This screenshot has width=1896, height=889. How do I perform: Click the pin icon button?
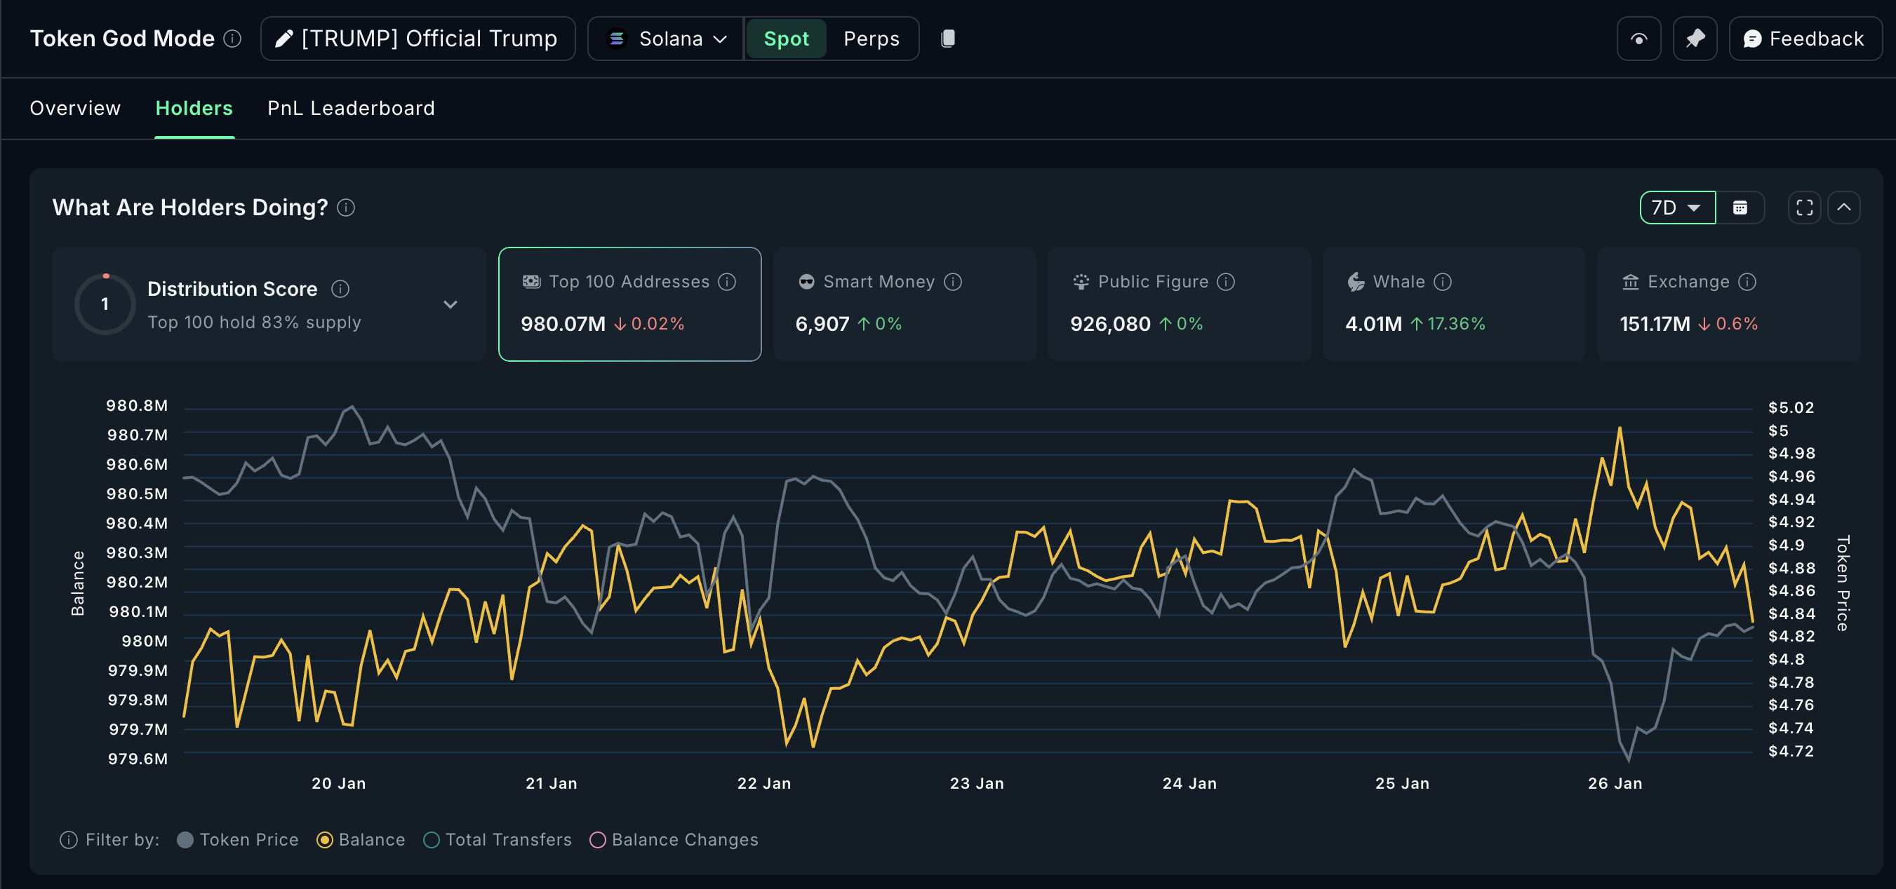click(x=1695, y=39)
